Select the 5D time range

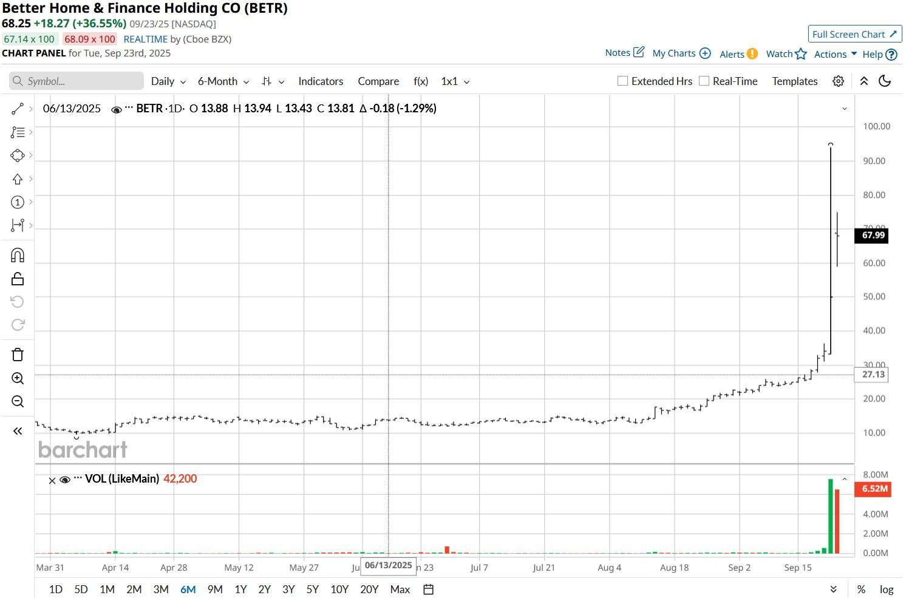[81, 590]
